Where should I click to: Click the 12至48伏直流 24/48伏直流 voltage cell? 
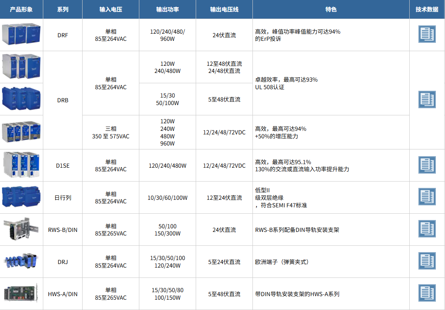[x=224, y=67]
